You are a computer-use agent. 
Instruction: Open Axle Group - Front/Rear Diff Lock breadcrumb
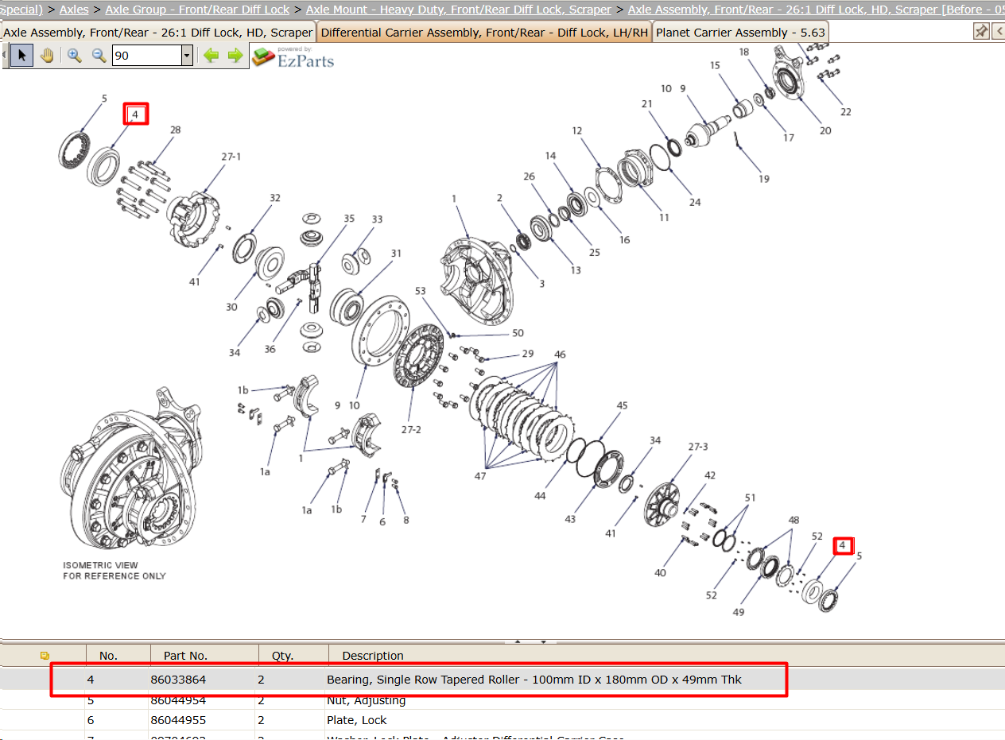(197, 10)
